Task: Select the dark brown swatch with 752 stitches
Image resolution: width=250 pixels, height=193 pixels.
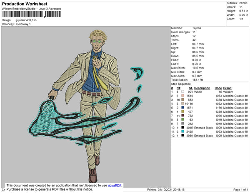Action: click(183, 116)
